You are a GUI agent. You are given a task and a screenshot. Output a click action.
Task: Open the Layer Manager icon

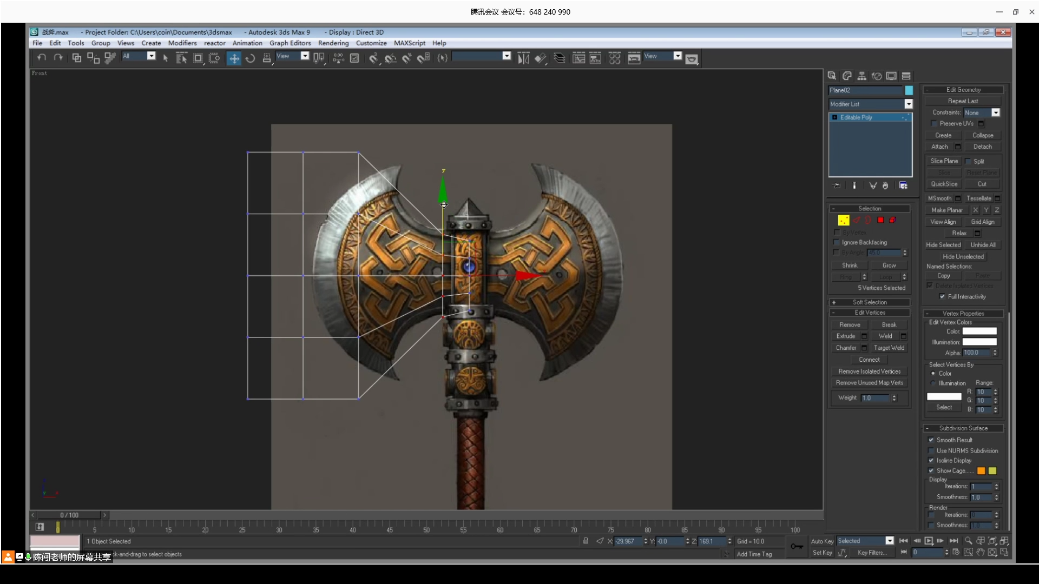560,58
